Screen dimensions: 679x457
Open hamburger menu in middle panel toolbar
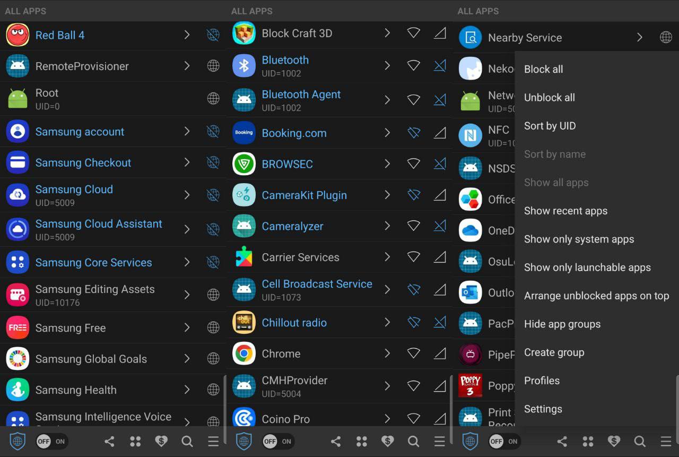[440, 442]
